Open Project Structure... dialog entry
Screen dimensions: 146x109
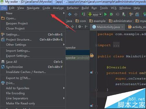(x=33, y=40)
